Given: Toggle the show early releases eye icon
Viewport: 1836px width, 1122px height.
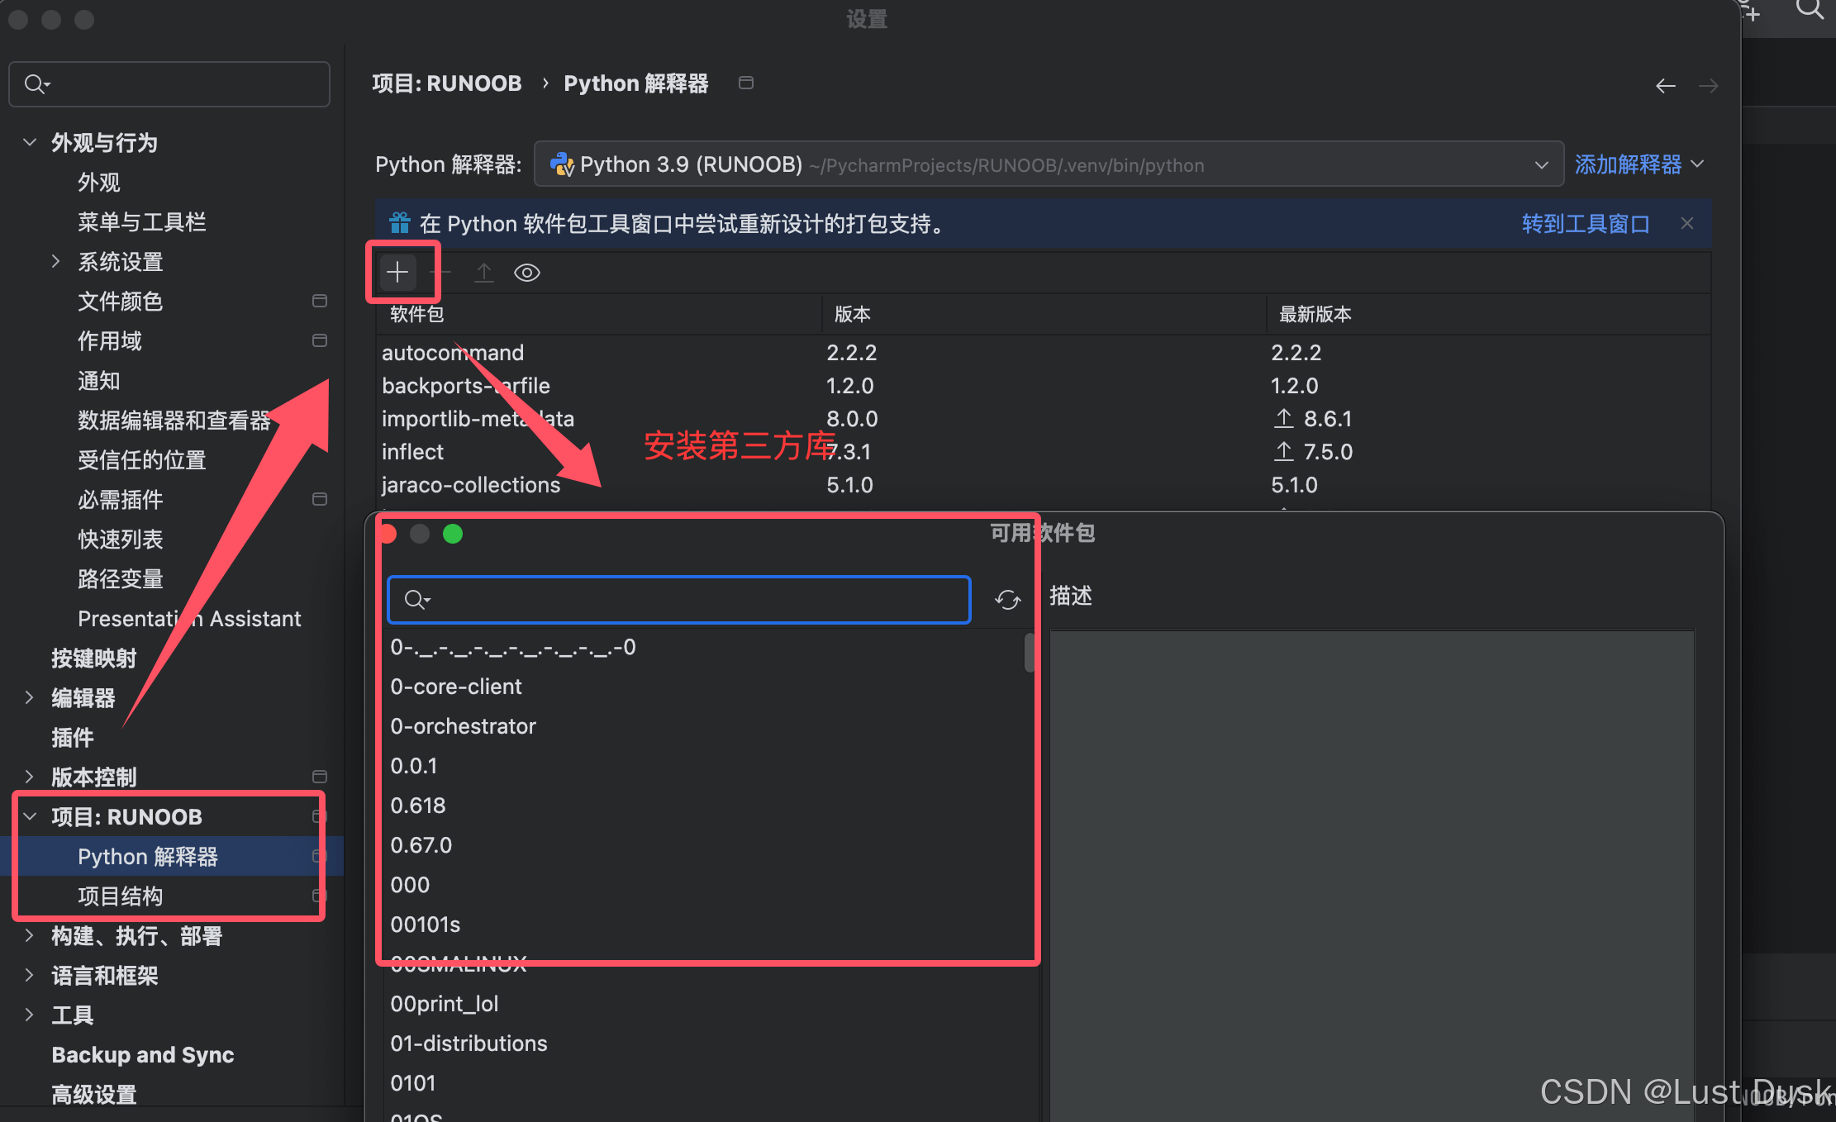Looking at the screenshot, I should coord(527,272).
